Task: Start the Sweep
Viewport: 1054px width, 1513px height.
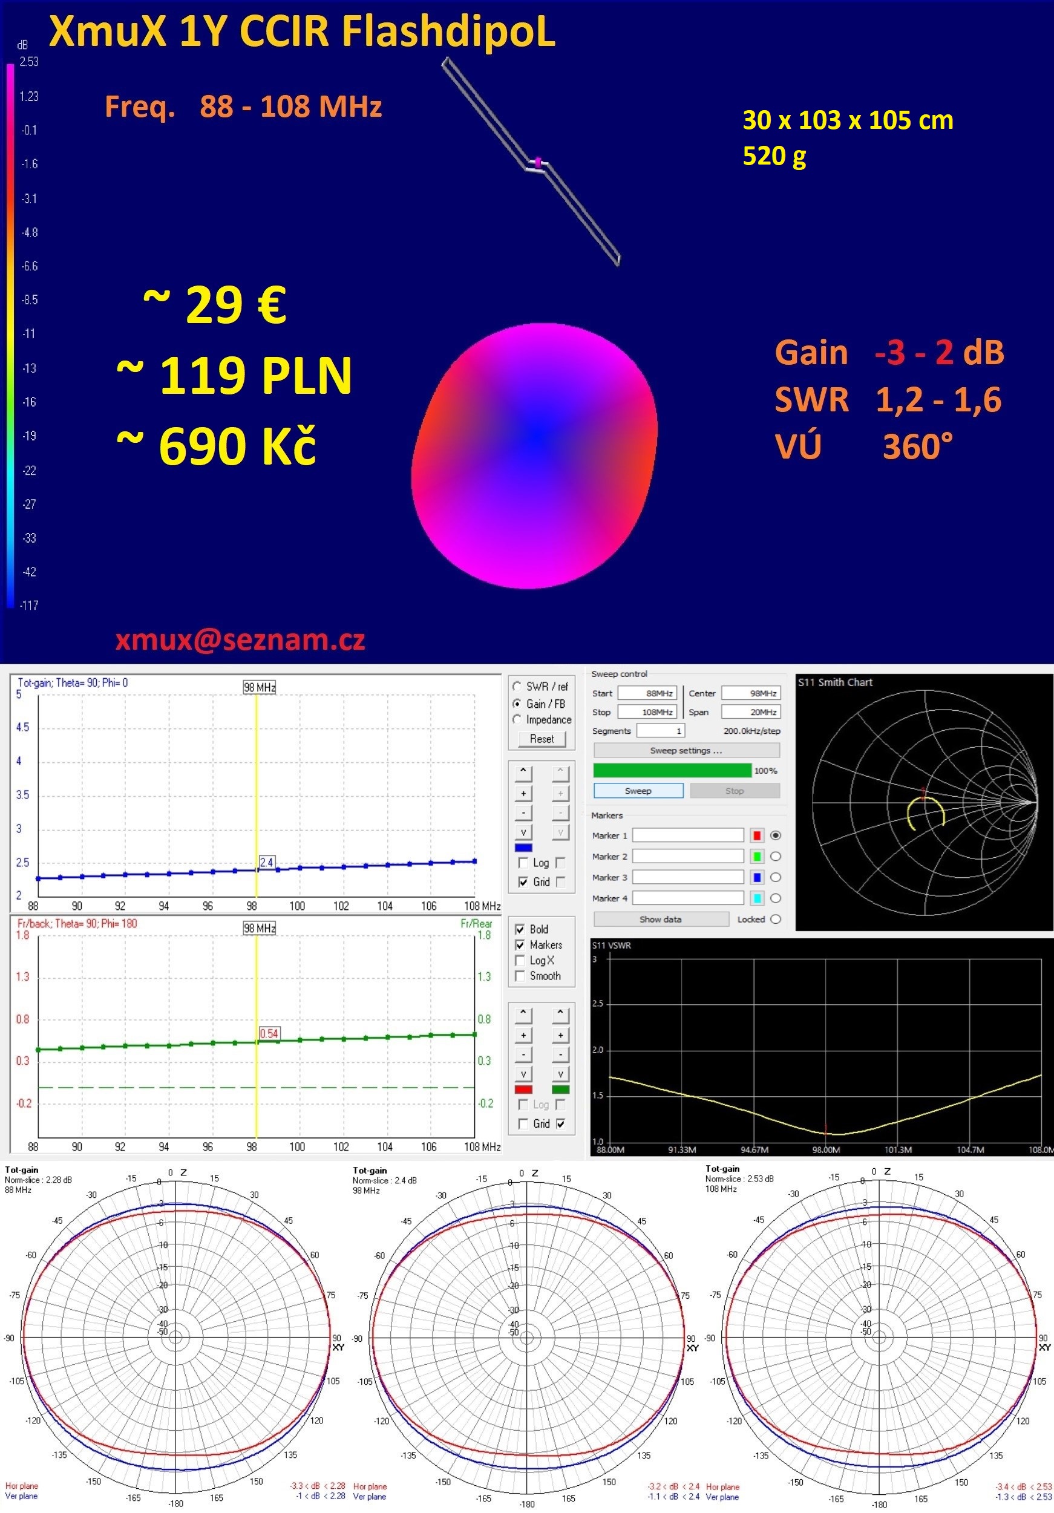Action: click(638, 790)
